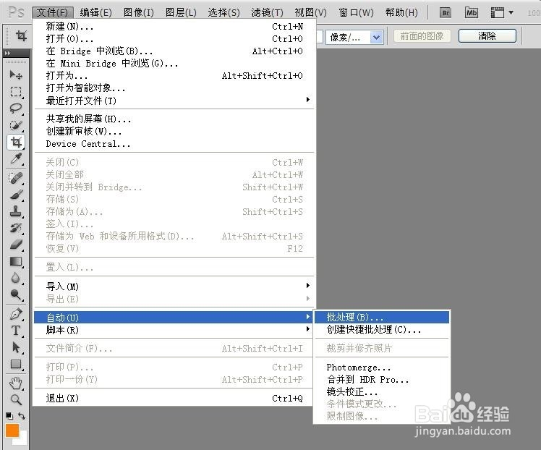This screenshot has height=450, width=541.
Task: Select the Rectangle shape tool
Action: 16,364
